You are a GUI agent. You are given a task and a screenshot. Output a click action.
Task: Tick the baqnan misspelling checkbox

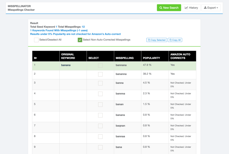[x=100, y=126]
